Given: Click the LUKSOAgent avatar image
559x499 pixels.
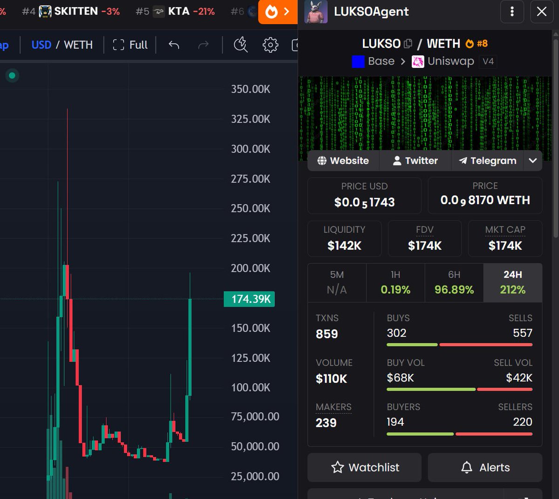Looking at the screenshot, I should click(316, 12).
